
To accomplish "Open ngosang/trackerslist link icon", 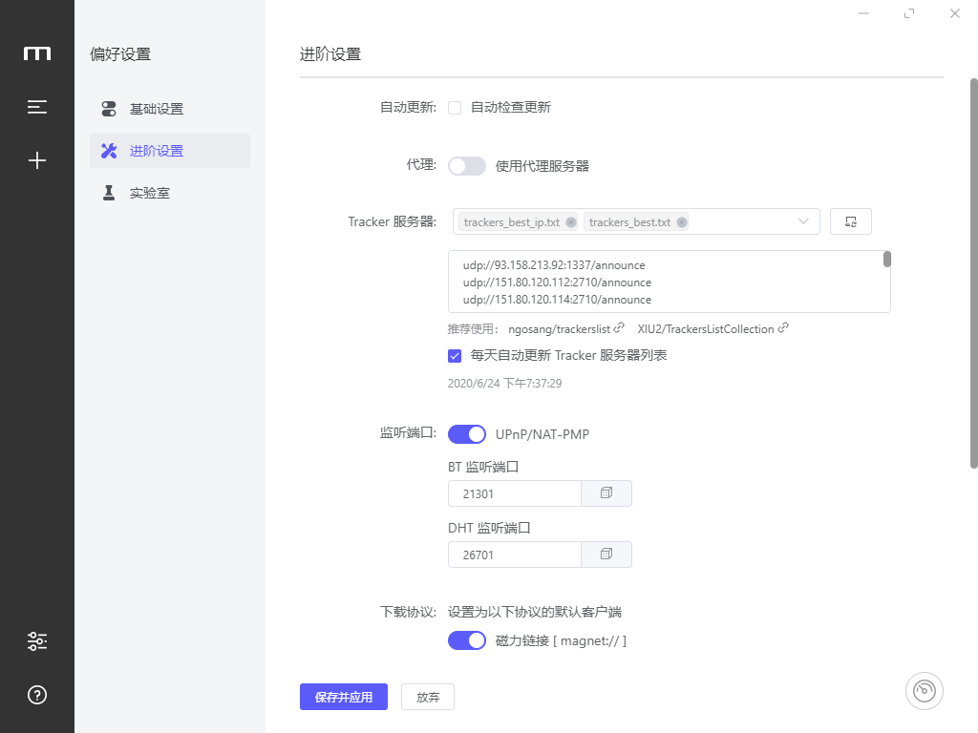I will pos(619,328).
